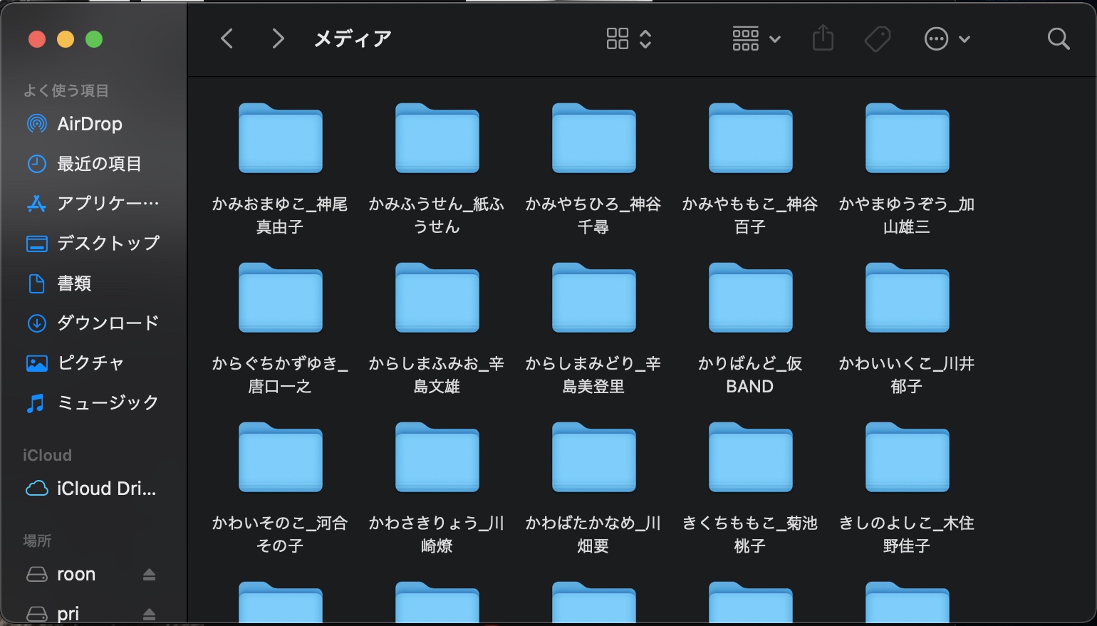
Task: Click the Tags toolbar icon
Action: [x=877, y=38]
